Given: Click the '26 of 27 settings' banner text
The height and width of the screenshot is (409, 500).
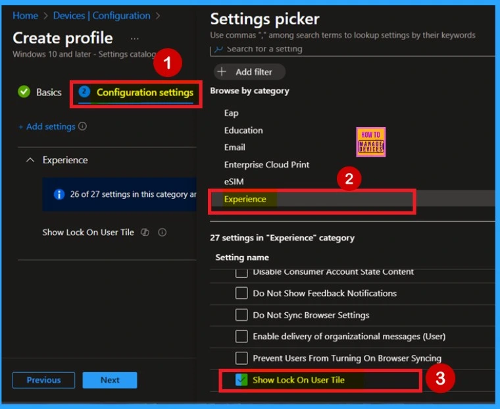Looking at the screenshot, I should 133,194.
